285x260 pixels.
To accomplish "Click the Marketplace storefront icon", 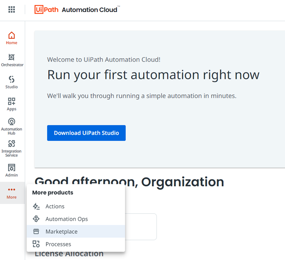I will pyautogui.click(x=36, y=231).
